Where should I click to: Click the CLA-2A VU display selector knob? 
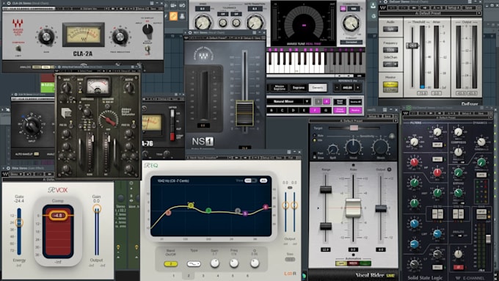click(x=147, y=29)
